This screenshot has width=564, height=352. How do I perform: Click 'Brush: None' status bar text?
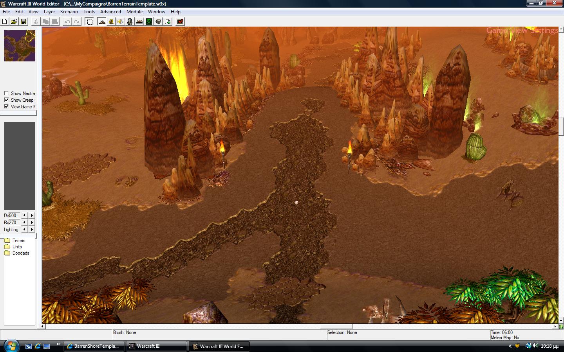click(125, 332)
